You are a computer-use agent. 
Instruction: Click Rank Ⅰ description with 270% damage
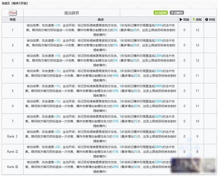click(x=101, y=136)
